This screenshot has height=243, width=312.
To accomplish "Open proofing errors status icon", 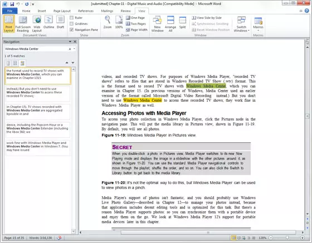I will click(x=59, y=237).
